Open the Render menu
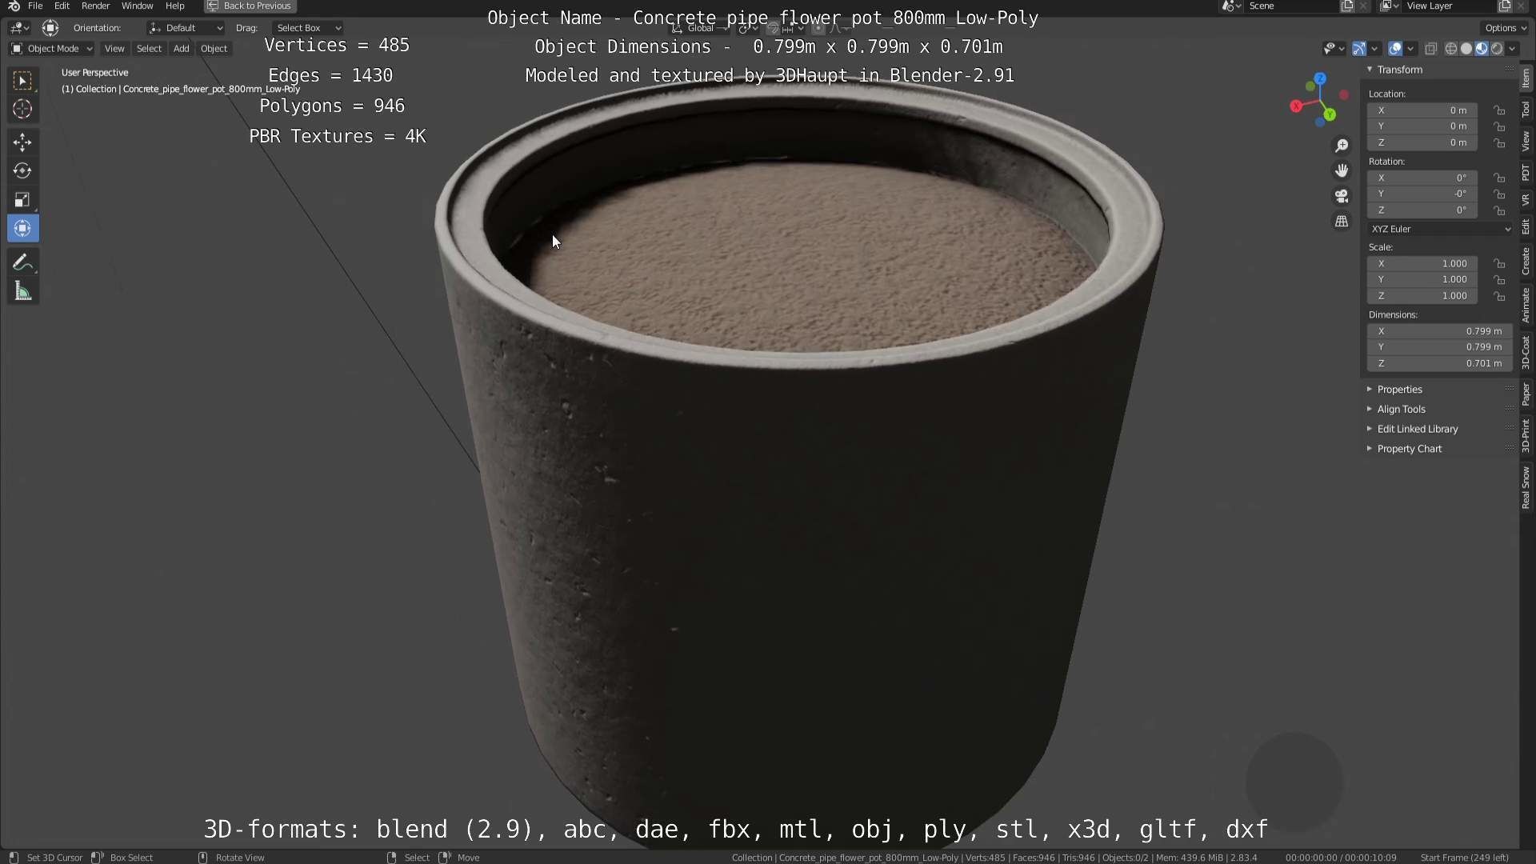This screenshot has height=864, width=1536. tap(95, 6)
